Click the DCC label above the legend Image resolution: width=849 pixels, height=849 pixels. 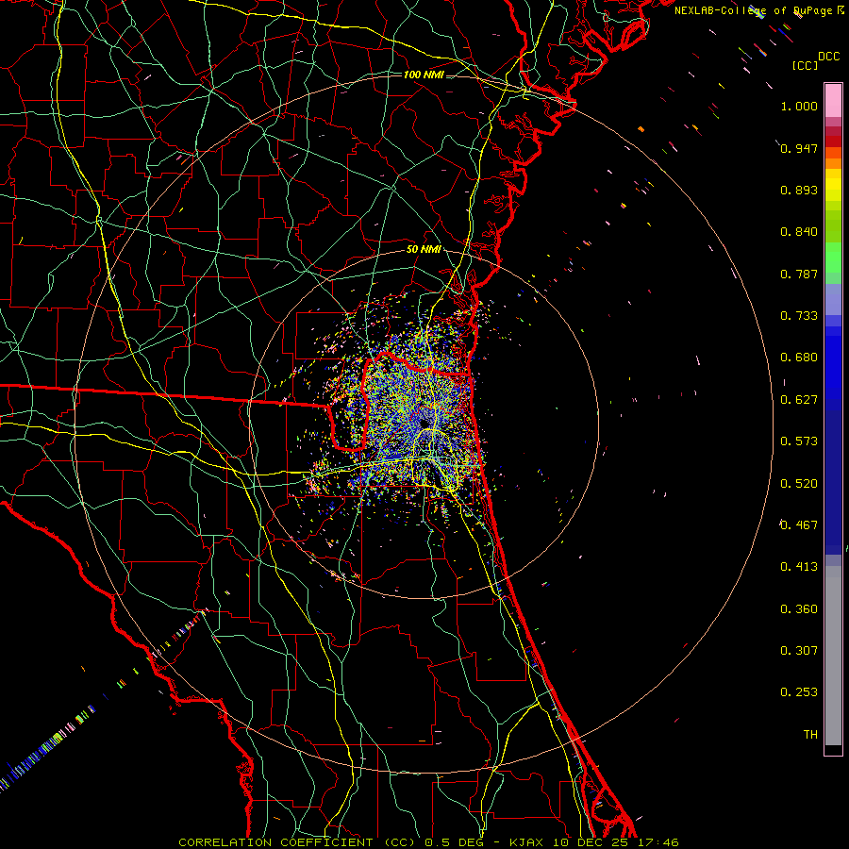pyautogui.click(x=829, y=57)
